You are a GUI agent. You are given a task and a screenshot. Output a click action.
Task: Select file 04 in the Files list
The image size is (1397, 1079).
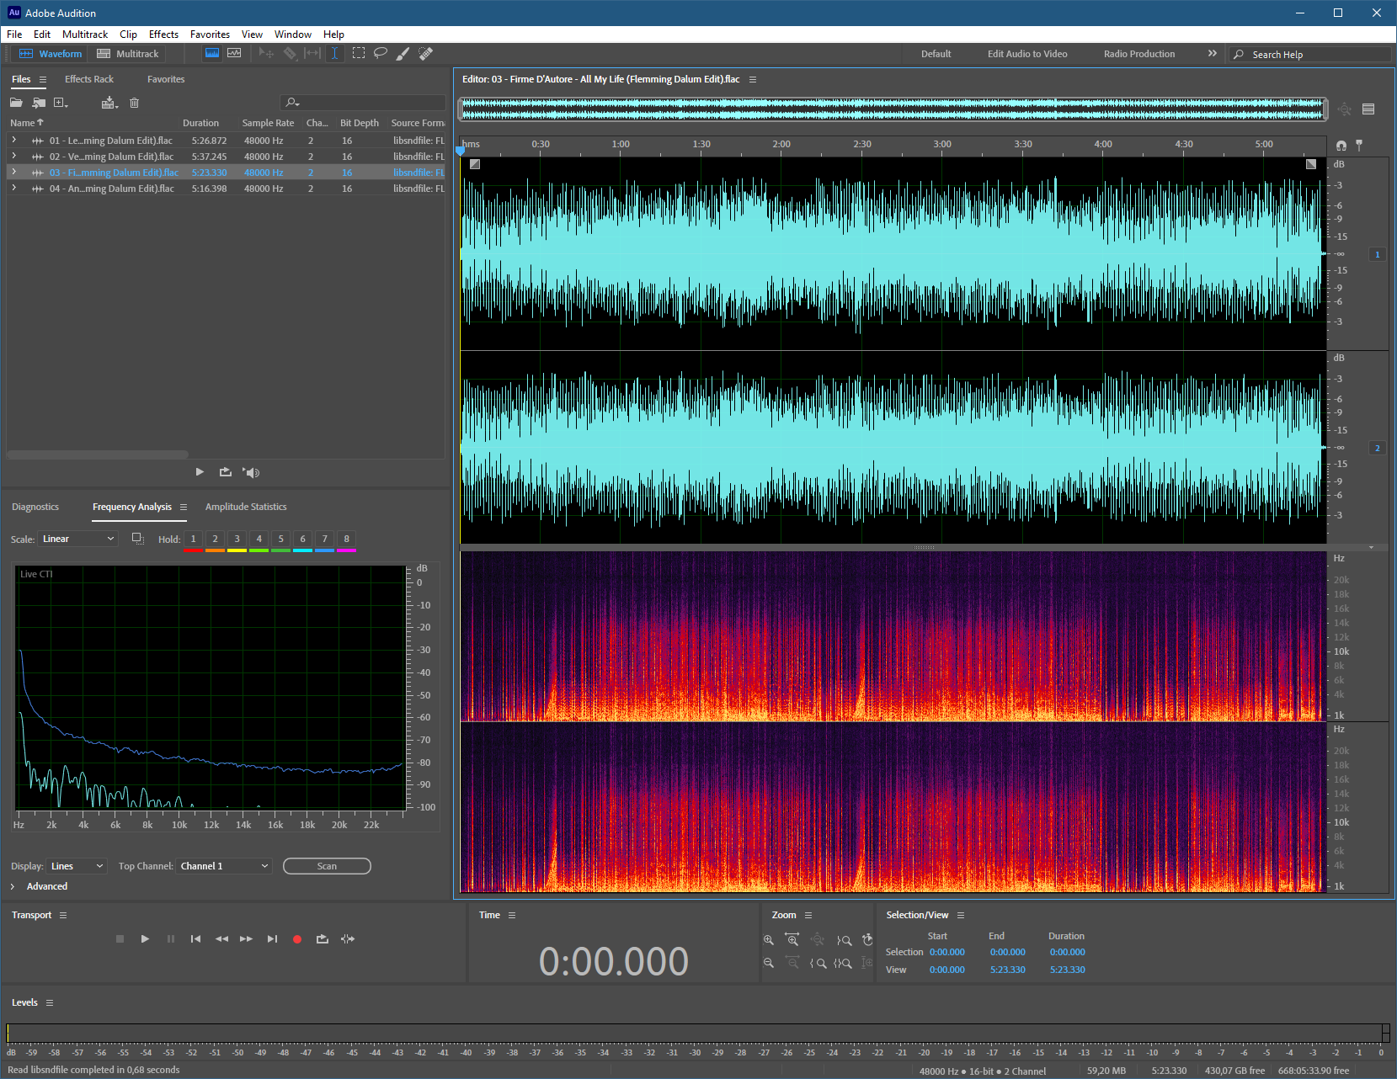click(111, 189)
